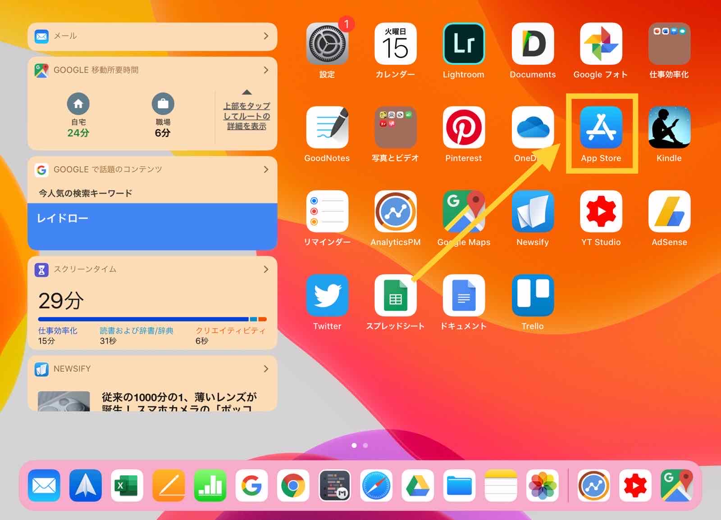
Task: Open recent Google Maps in dock
Action: [677, 485]
